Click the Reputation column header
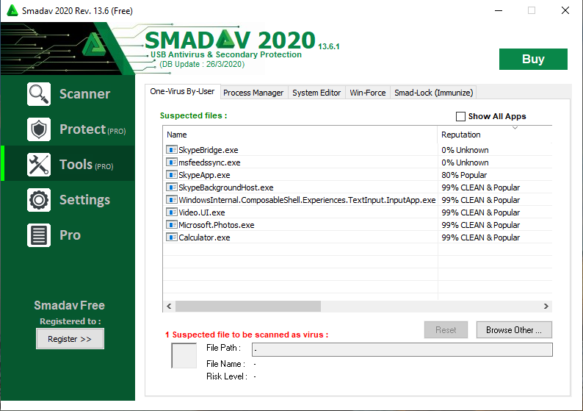The width and height of the screenshot is (583, 411). coord(495,135)
